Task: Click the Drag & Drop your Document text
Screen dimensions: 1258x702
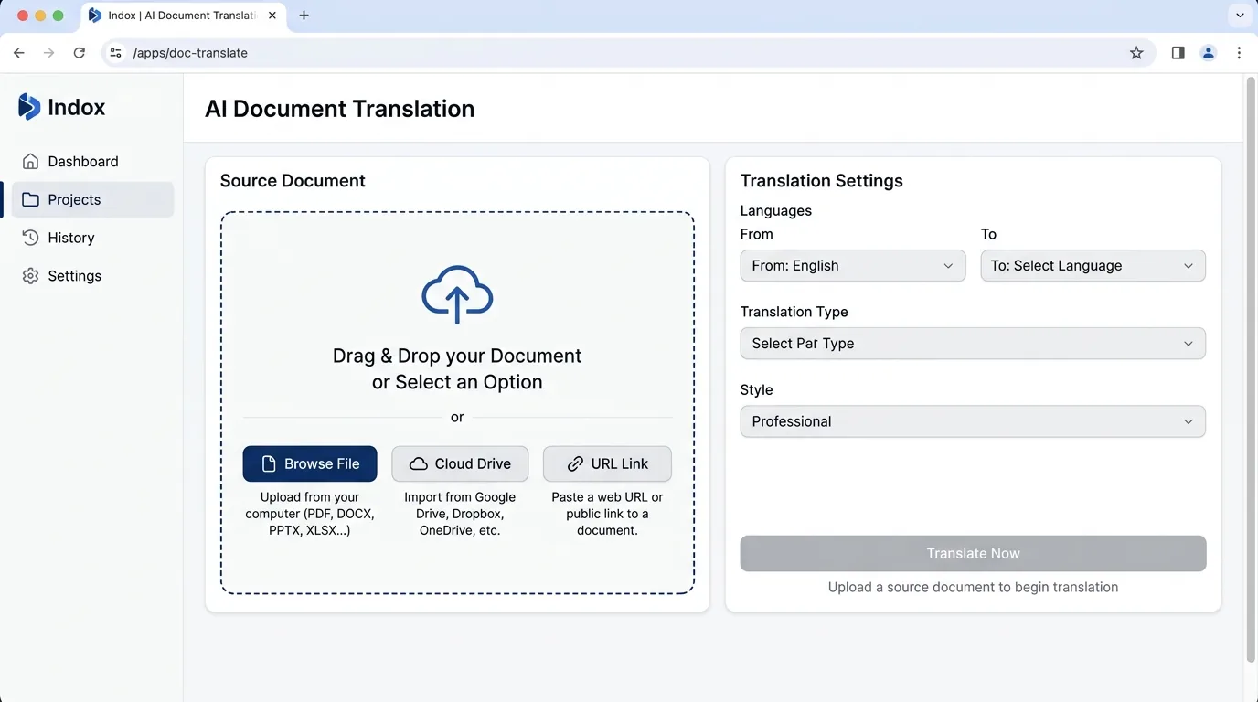Action: (457, 368)
